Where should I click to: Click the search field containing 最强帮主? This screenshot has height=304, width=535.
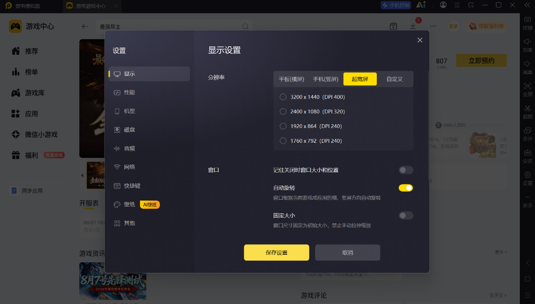pos(174,27)
